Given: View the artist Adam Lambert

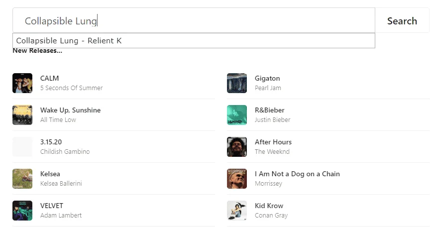Looking at the screenshot, I should [61, 215].
